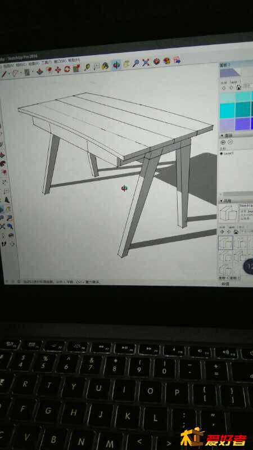Select the Move tool with red arrows
Screen dimensions: 253x450
point(58,70)
